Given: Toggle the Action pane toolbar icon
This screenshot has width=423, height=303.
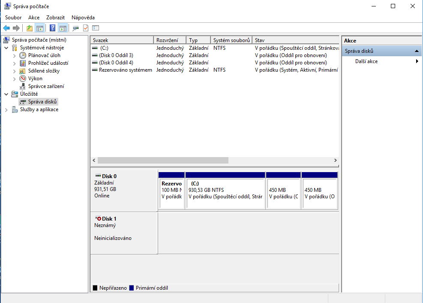Looking at the screenshot, I should [x=63, y=28].
